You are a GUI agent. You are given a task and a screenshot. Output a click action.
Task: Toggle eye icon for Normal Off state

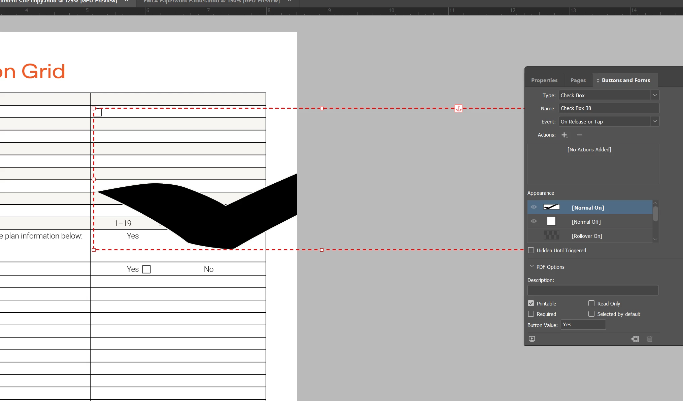click(534, 221)
